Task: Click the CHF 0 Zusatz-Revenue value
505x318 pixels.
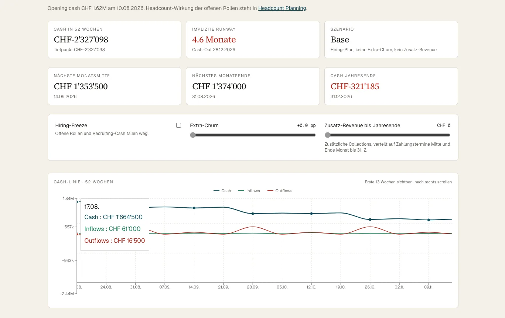Action: tap(444, 125)
